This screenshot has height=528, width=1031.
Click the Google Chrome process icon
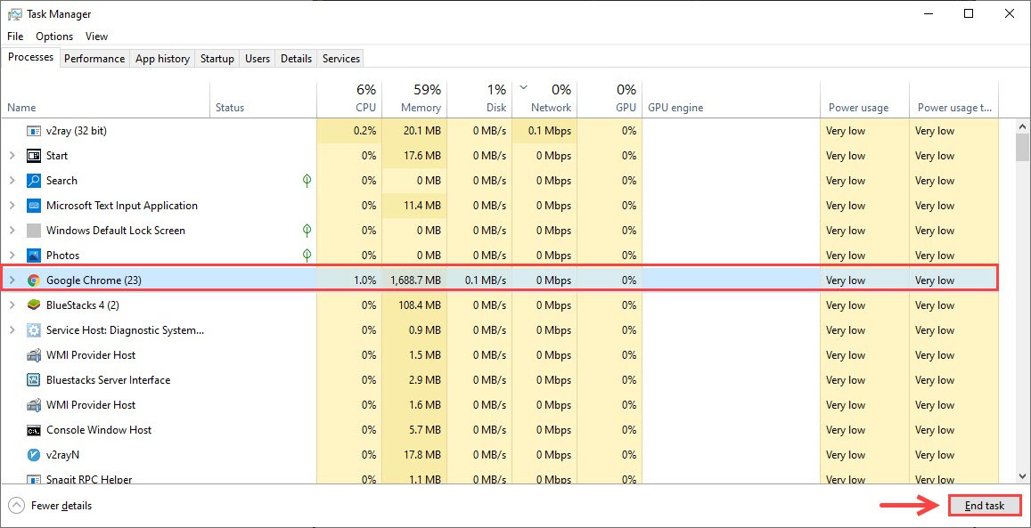[x=34, y=280]
